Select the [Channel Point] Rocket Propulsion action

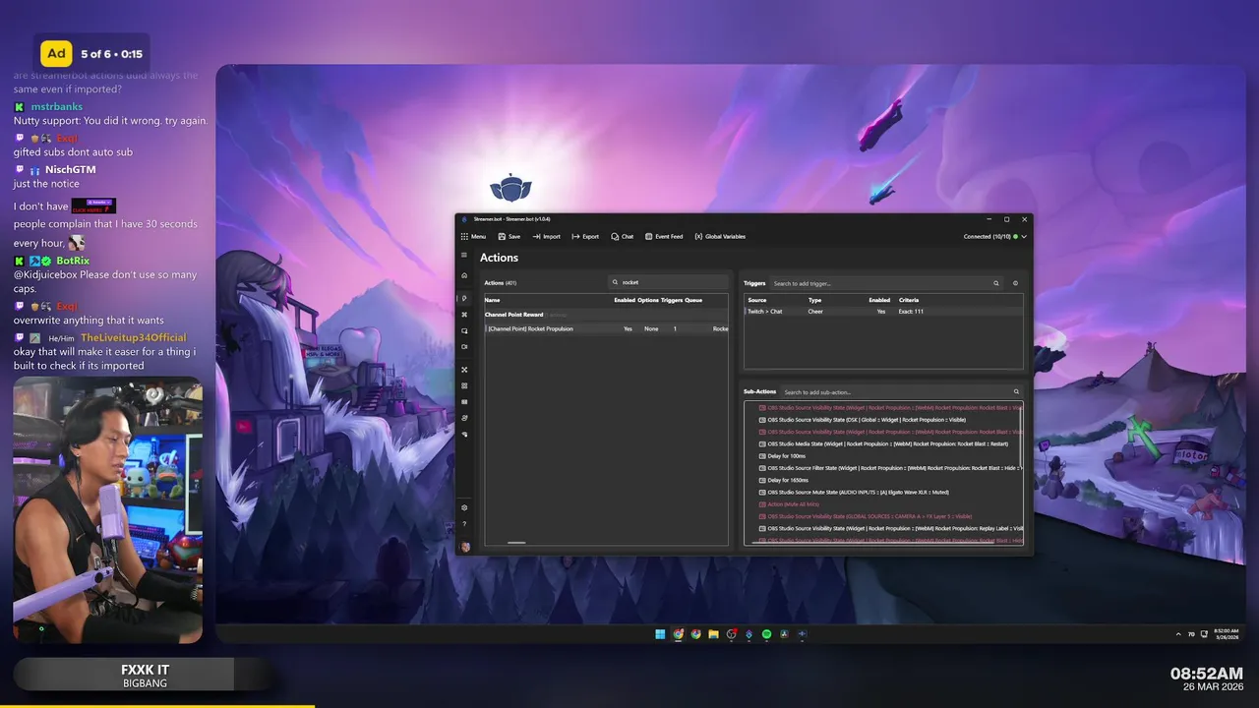(606, 328)
